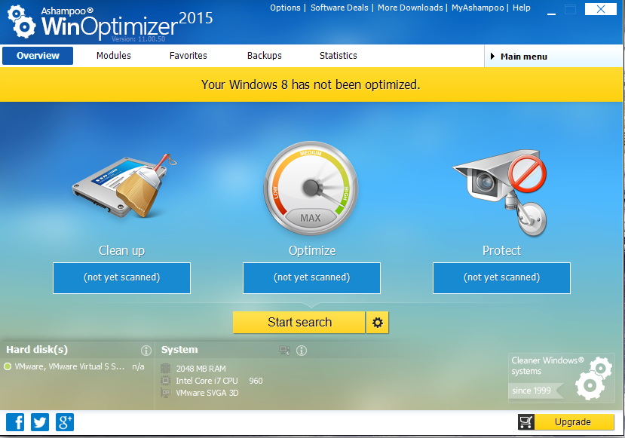Select the VMware Virtual S disk entry
The image size is (625, 438).
pyautogui.click(x=75, y=366)
